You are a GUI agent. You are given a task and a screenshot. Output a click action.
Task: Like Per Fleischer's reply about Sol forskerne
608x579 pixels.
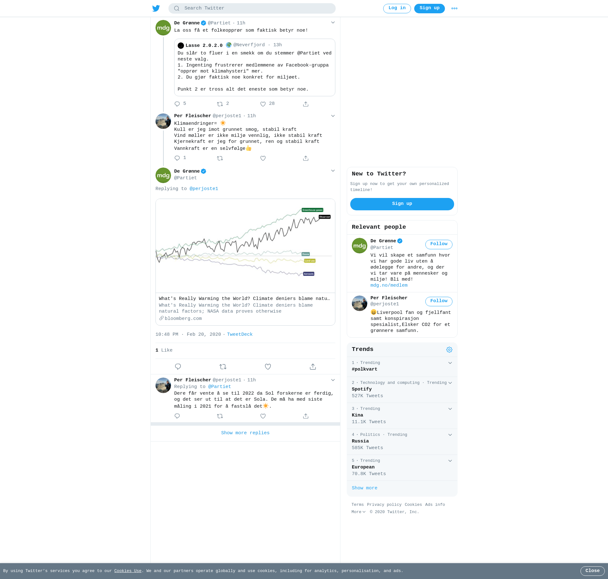(263, 416)
